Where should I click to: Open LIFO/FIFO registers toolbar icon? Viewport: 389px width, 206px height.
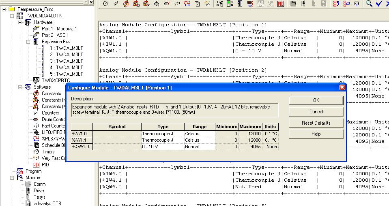pos(157,4)
